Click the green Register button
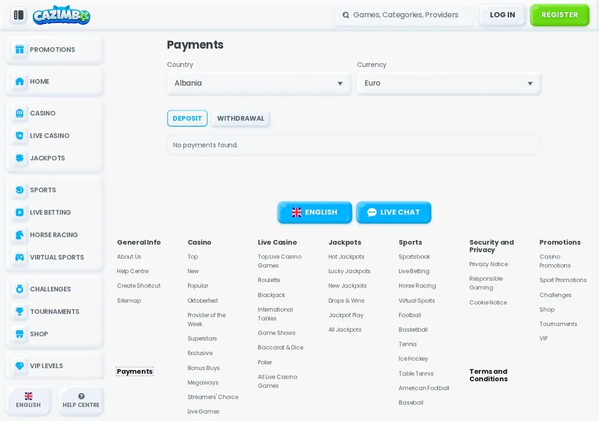Screen dimensions: 599x421 (x=560, y=15)
